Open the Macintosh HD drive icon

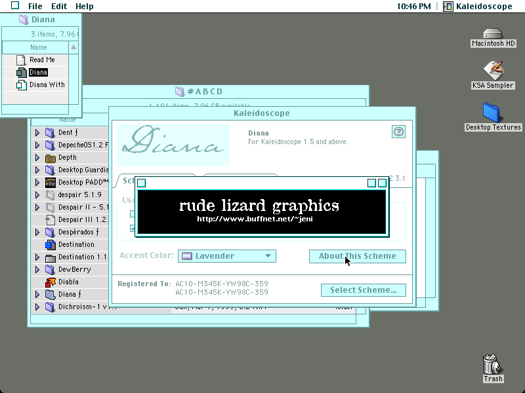click(493, 34)
